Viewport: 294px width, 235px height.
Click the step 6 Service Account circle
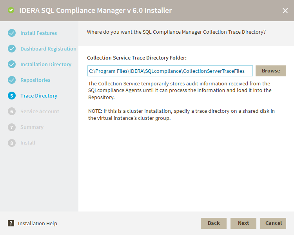12,111
